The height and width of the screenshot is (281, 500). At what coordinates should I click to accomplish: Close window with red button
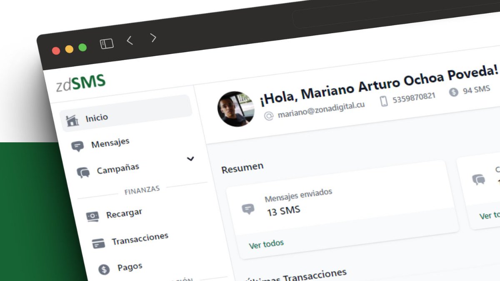pyautogui.click(x=56, y=51)
